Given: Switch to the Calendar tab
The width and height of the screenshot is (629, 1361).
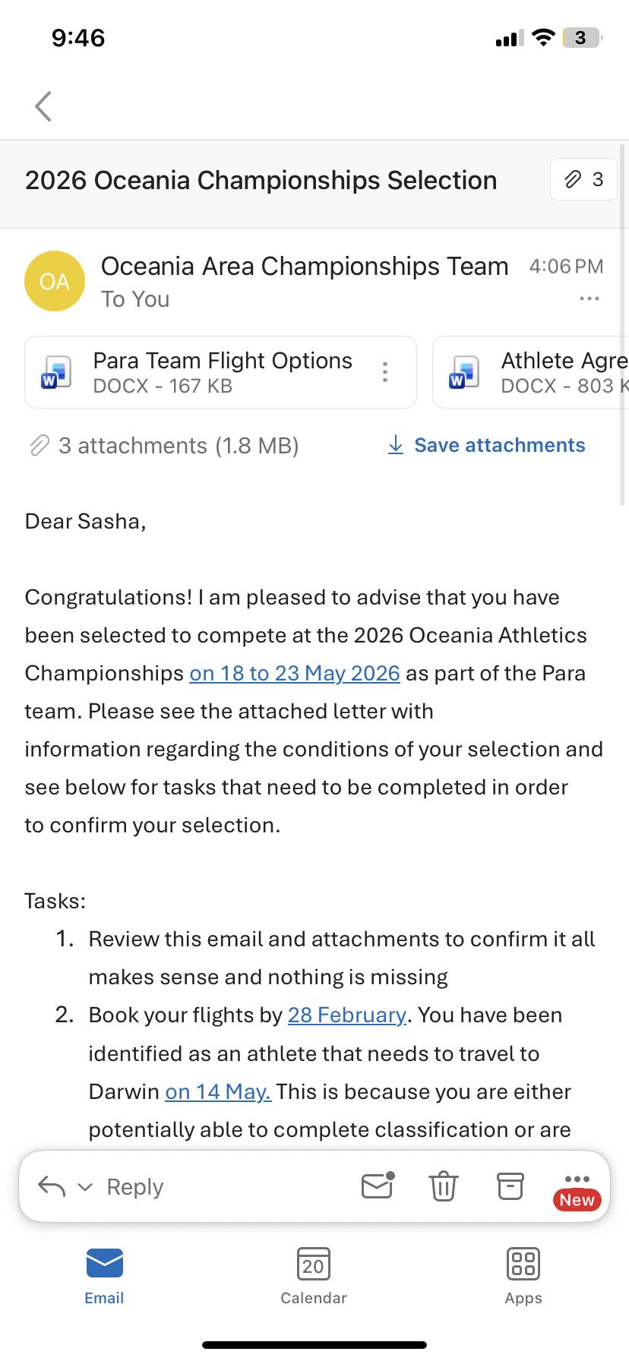Looking at the screenshot, I should coord(314,1276).
